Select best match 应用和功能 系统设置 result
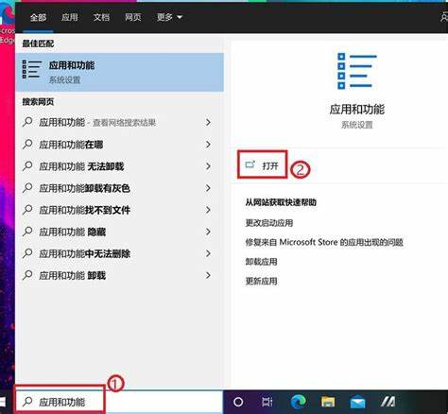 coord(120,72)
